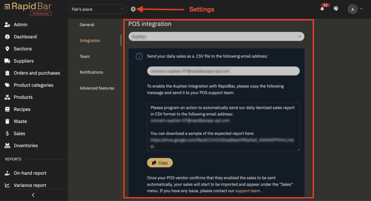The height and width of the screenshot is (201, 371).
Task: Click the Suppliers truck icon
Action: pos(7,61)
